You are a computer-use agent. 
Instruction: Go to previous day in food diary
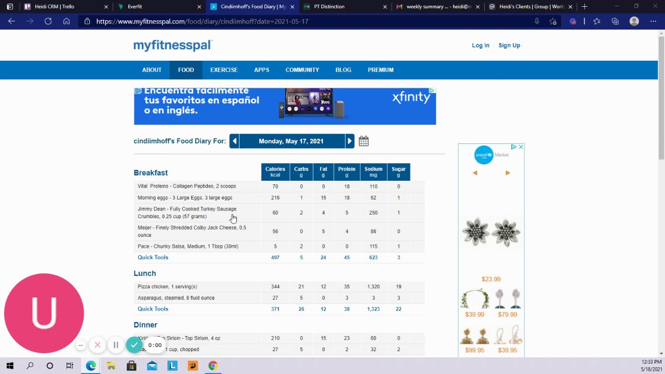click(x=234, y=141)
